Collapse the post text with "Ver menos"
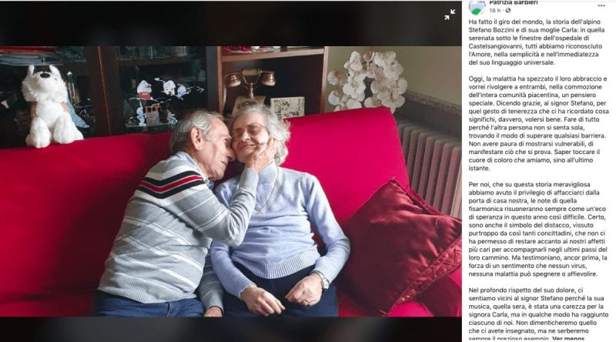616x342 pixels. click(x=568, y=338)
